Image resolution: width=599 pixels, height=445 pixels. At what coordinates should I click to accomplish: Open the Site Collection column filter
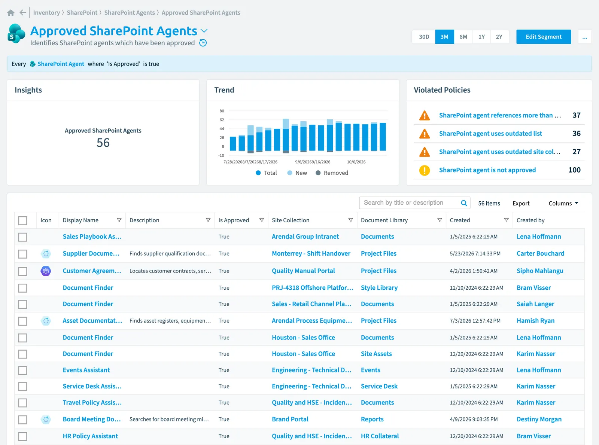point(350,220)
